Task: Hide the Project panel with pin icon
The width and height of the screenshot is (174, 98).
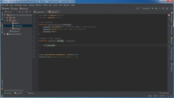Action: 30,12
